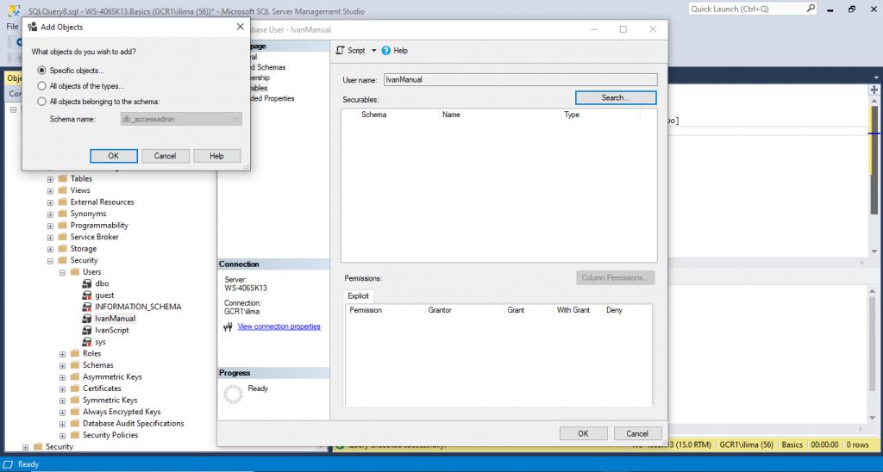Open Help in the Database User window

point(395,51)
